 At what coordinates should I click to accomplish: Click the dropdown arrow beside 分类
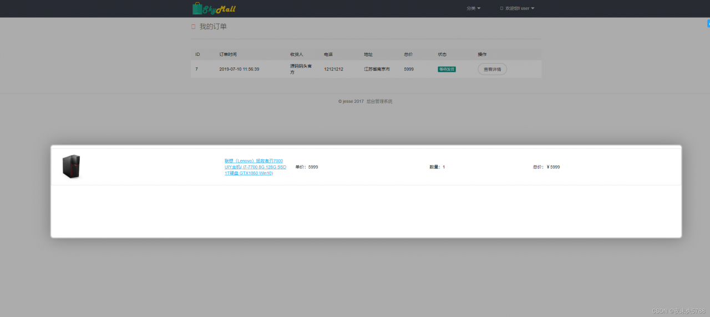coord(479,8)
